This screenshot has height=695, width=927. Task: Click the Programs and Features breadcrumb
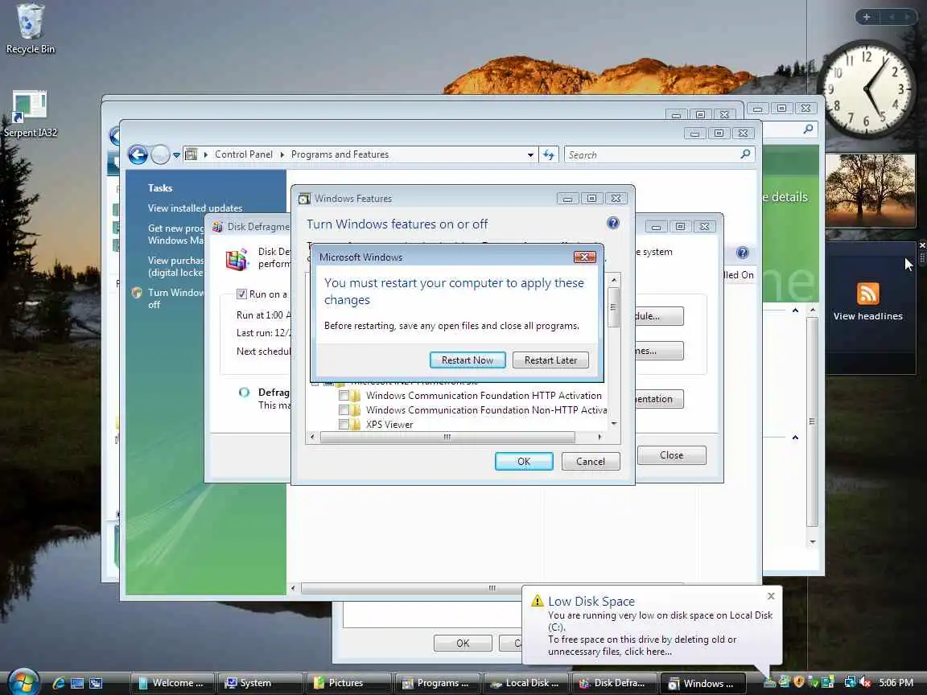(340, 154)
